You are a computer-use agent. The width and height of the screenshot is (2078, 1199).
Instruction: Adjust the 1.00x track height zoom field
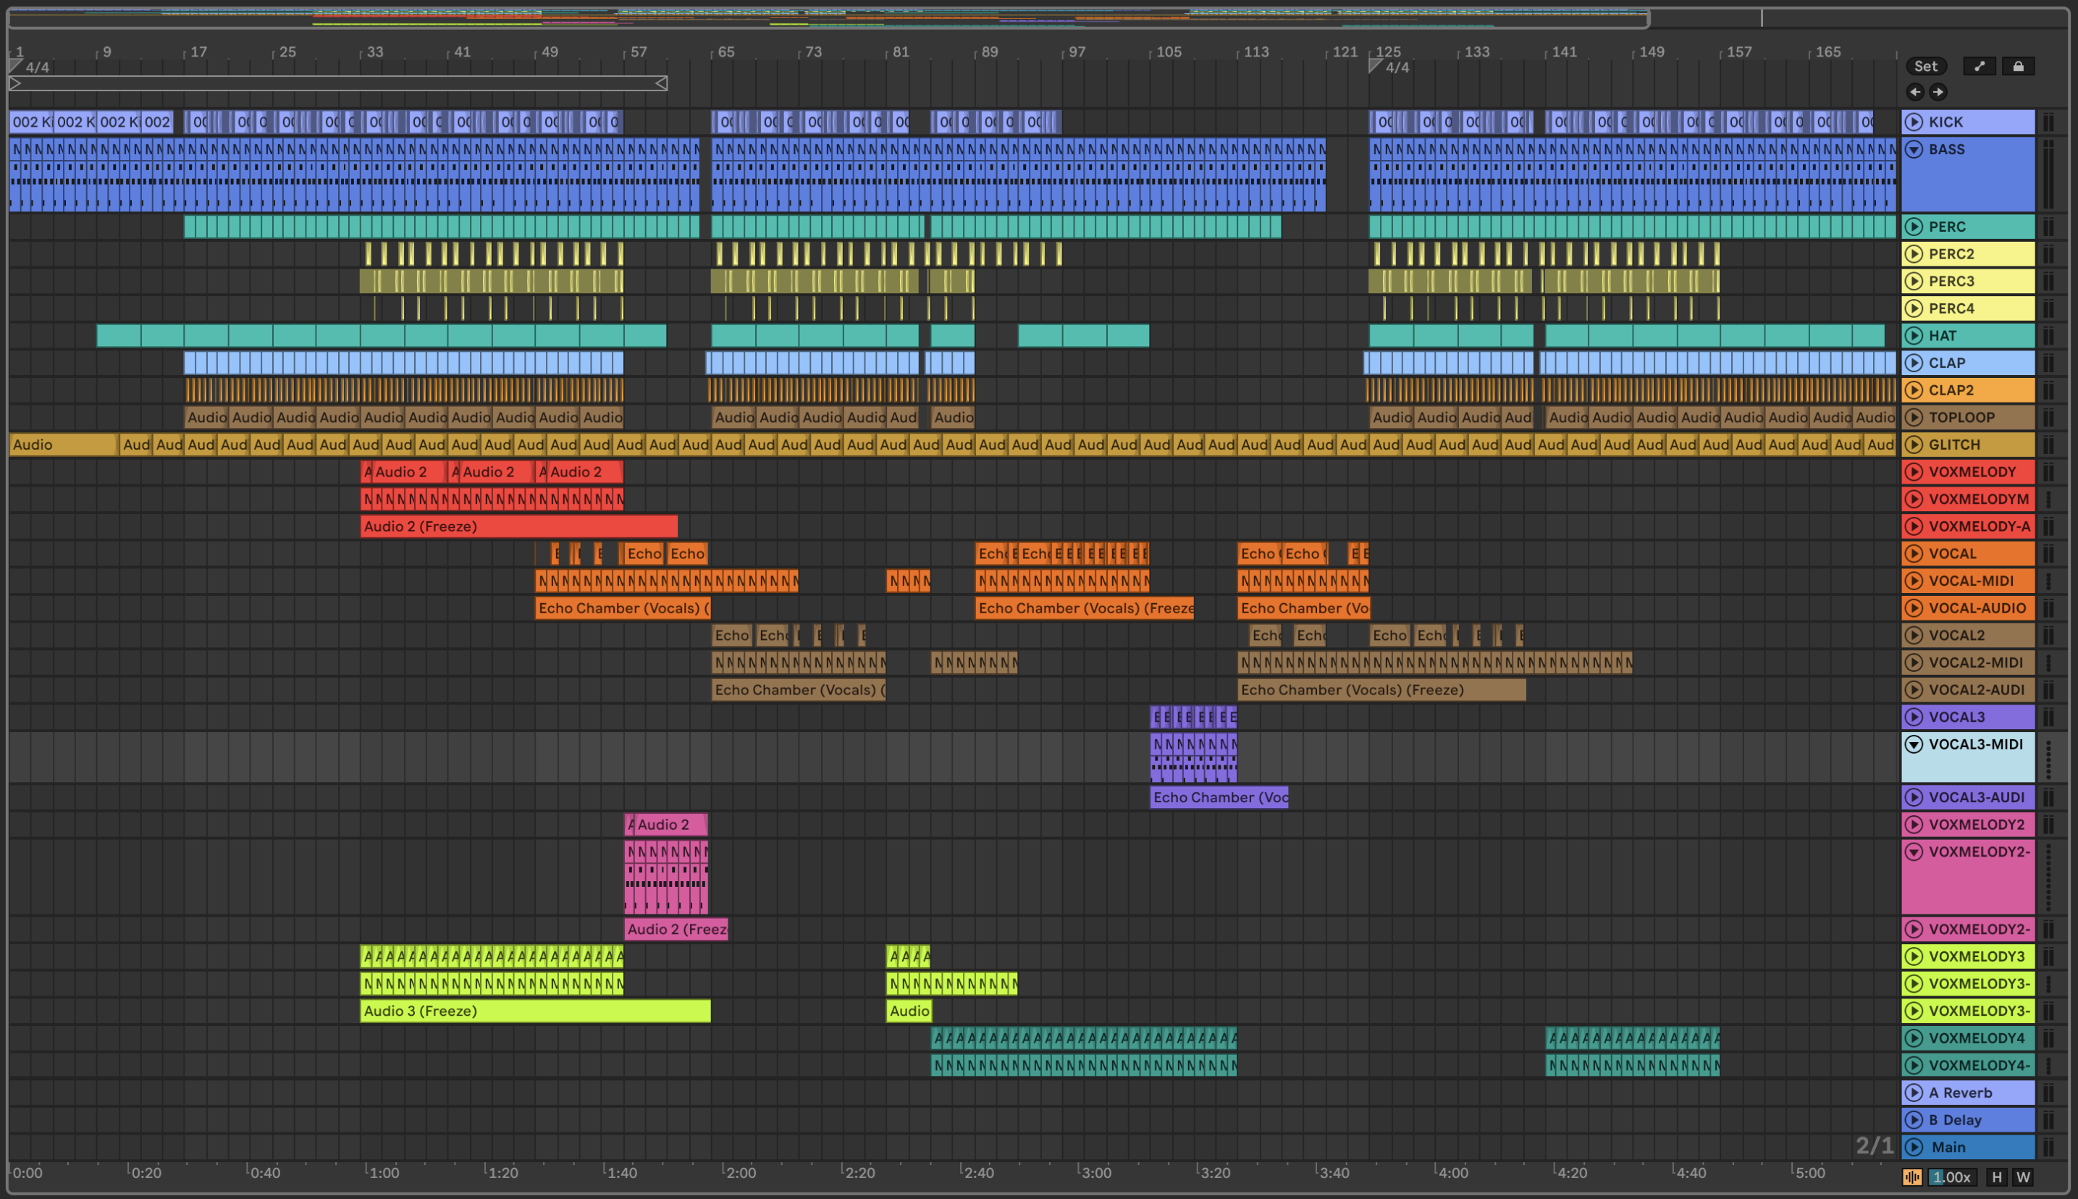click(x=1952, y=1177)
